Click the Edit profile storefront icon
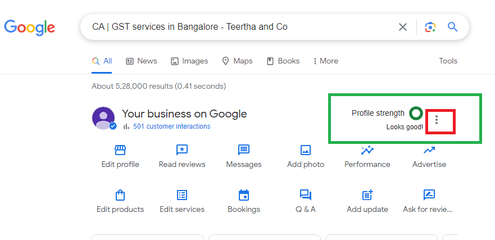The height and width of the screenshot is (240, 495). tap(120, 150)
